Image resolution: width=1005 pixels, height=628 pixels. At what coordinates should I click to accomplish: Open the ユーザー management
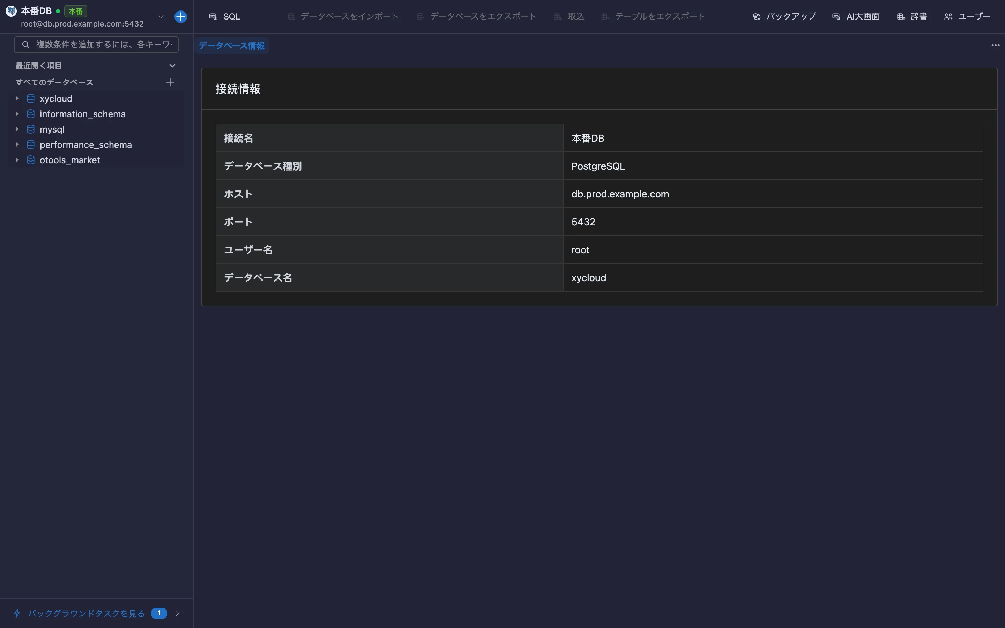click(x=967, y=17)
